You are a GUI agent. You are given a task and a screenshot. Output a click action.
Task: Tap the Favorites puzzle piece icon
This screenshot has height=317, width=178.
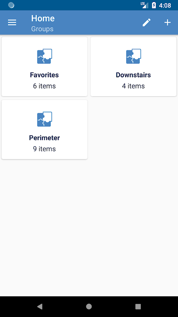(45, 56)
